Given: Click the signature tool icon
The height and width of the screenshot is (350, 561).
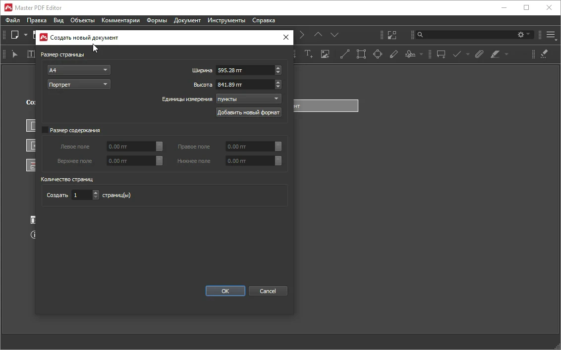Looking at the screenshot, I should [410, 54].
